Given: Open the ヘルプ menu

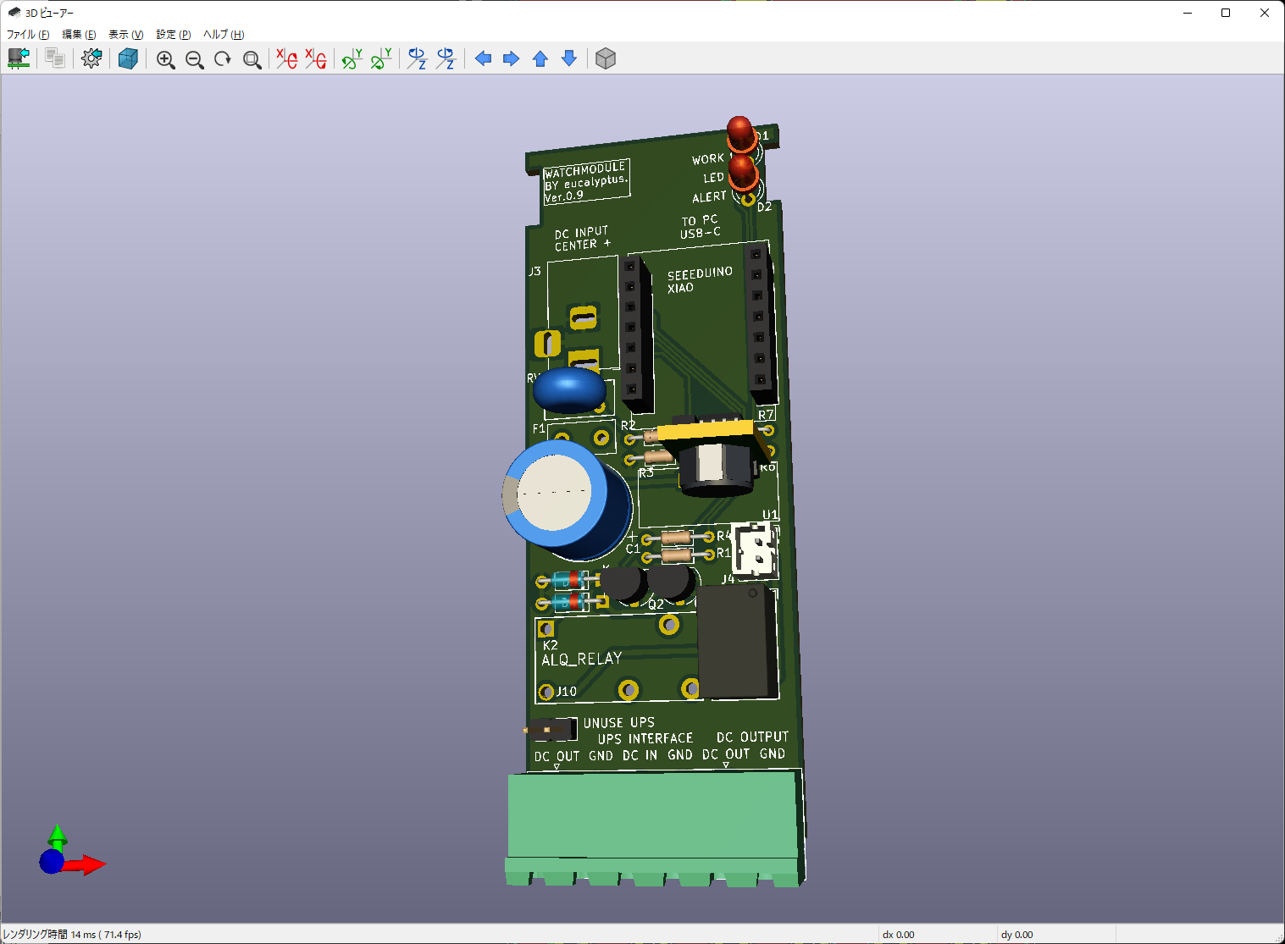Looking at the screenshot, I should (224, 35).
